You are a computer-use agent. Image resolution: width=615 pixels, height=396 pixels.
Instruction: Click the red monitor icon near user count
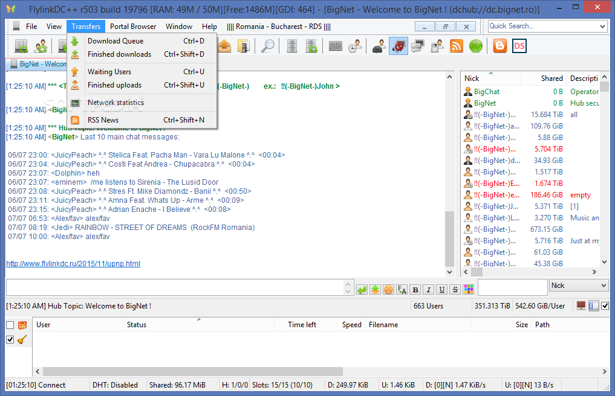[581, 305]
